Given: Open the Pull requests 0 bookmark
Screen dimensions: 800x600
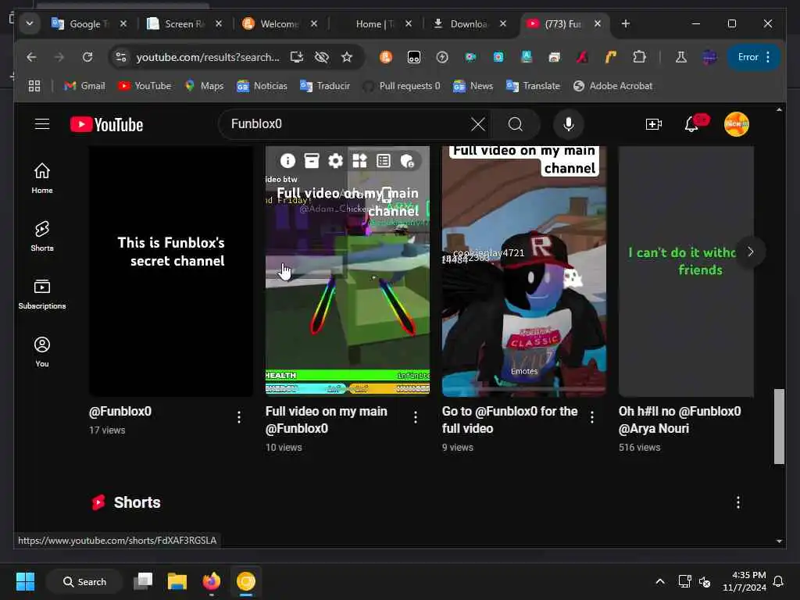Looking at the screenshot, I should coord(401,86).
